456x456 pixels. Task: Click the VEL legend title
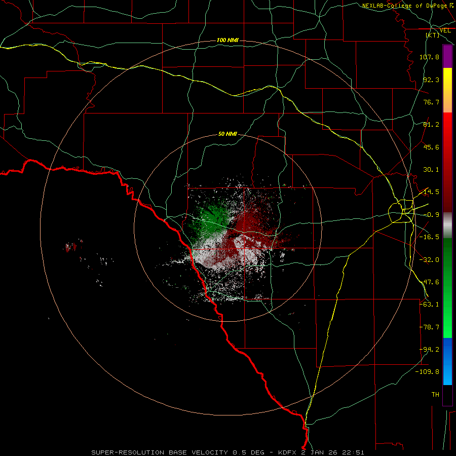[445, 30]
